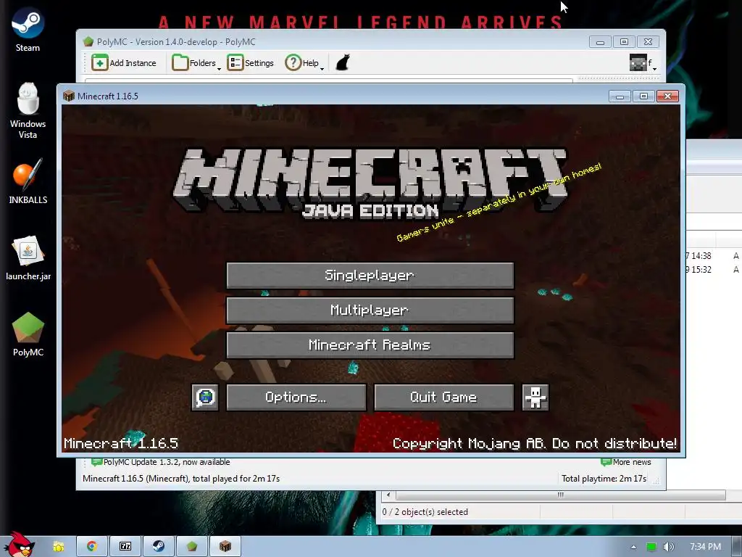Open Folders menu in PolyMC
Screen dimensions: 742x557
pos(196,62)
